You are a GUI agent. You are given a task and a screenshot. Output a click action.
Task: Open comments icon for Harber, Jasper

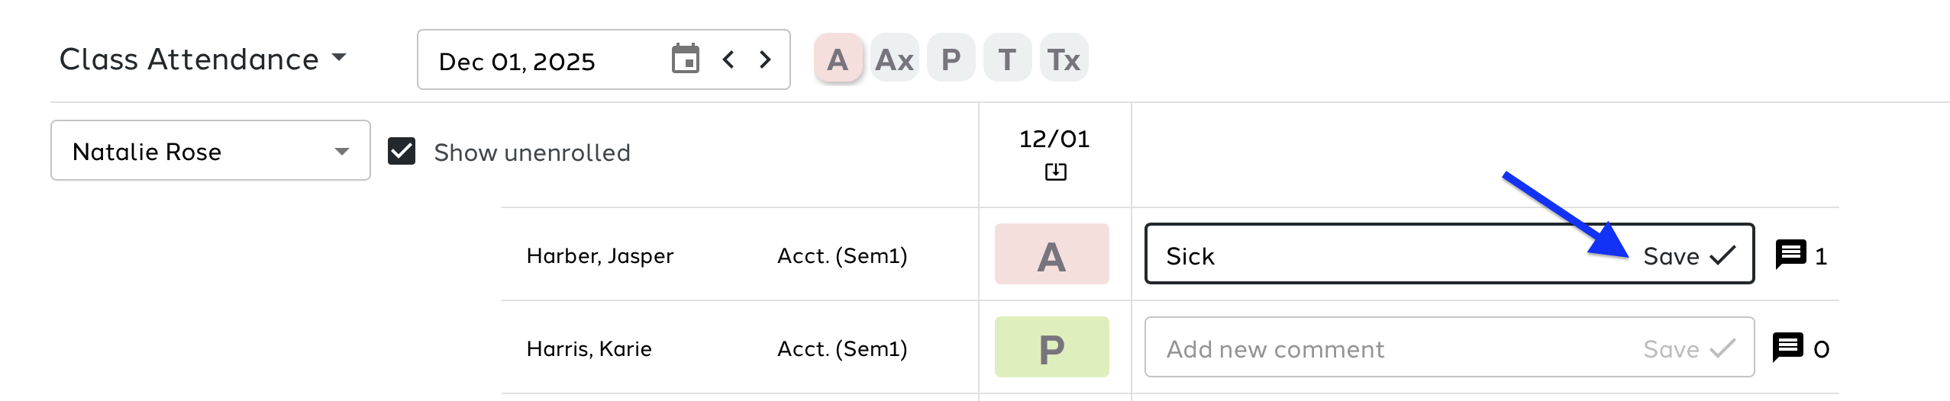1790,255
